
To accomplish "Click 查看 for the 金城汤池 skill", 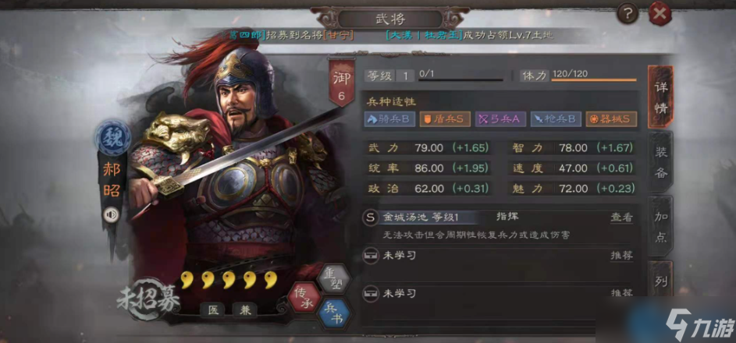I will pos(621,217).
